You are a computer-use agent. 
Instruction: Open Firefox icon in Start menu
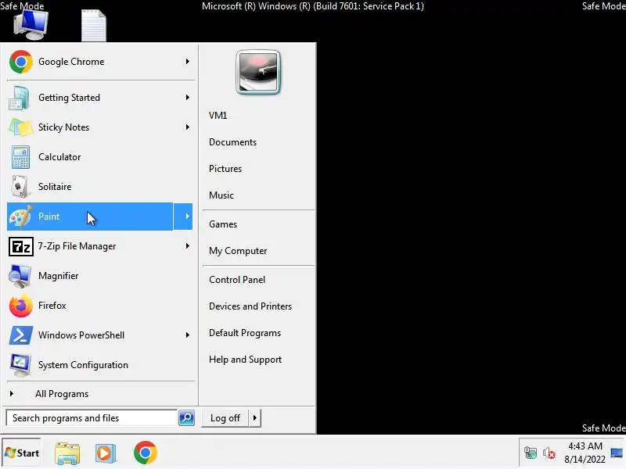coord(21,306)
